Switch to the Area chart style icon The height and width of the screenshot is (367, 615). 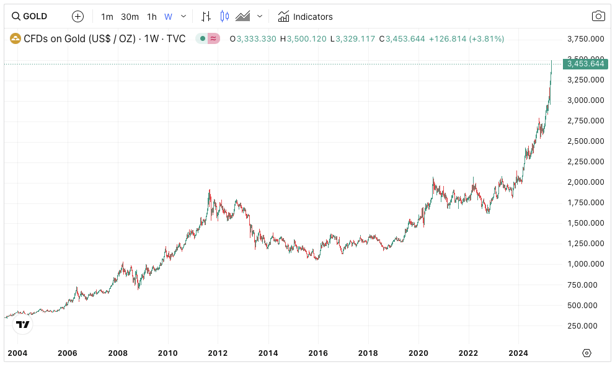point(243,16)
